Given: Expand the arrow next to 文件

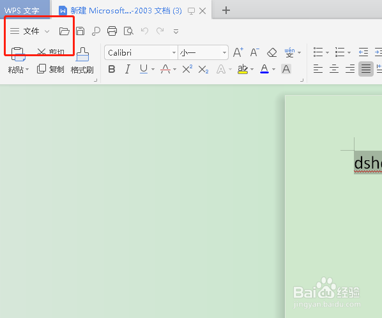Looking at the screenshot, I should click(x=47, y=31).
